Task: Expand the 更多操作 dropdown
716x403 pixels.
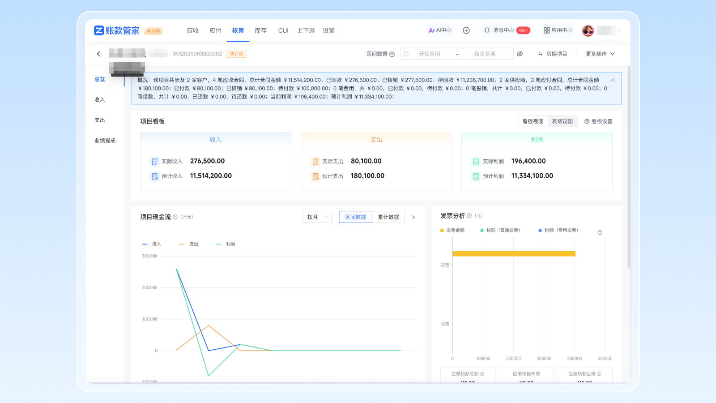Action: 600,54
